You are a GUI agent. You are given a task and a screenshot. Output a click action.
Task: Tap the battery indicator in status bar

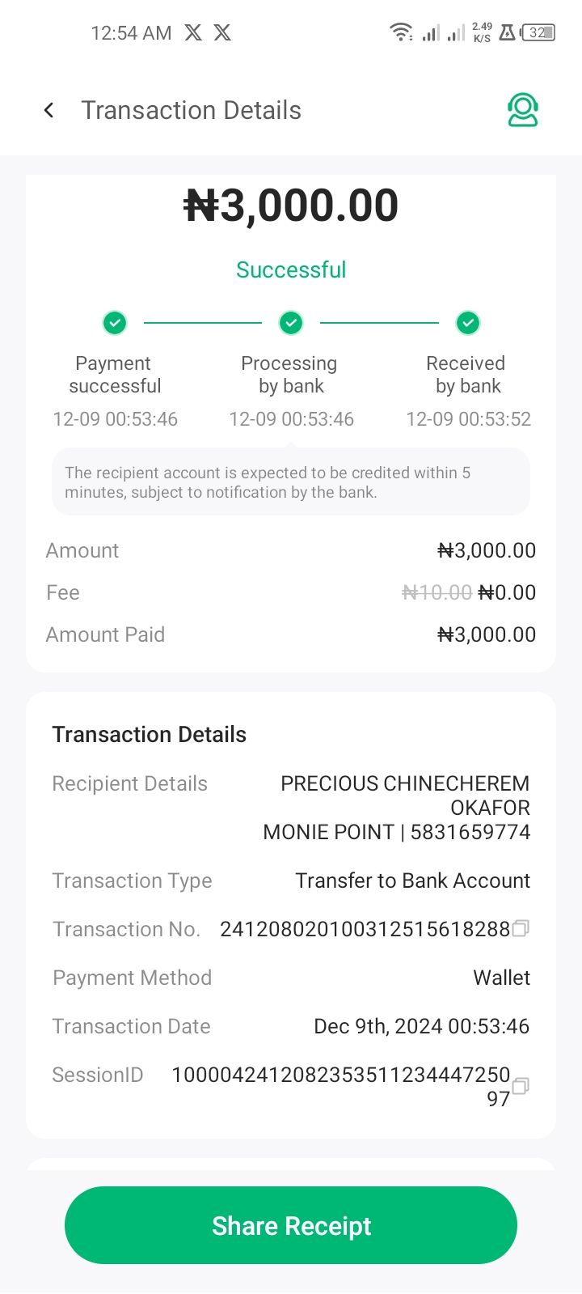(x=538, y=32)
